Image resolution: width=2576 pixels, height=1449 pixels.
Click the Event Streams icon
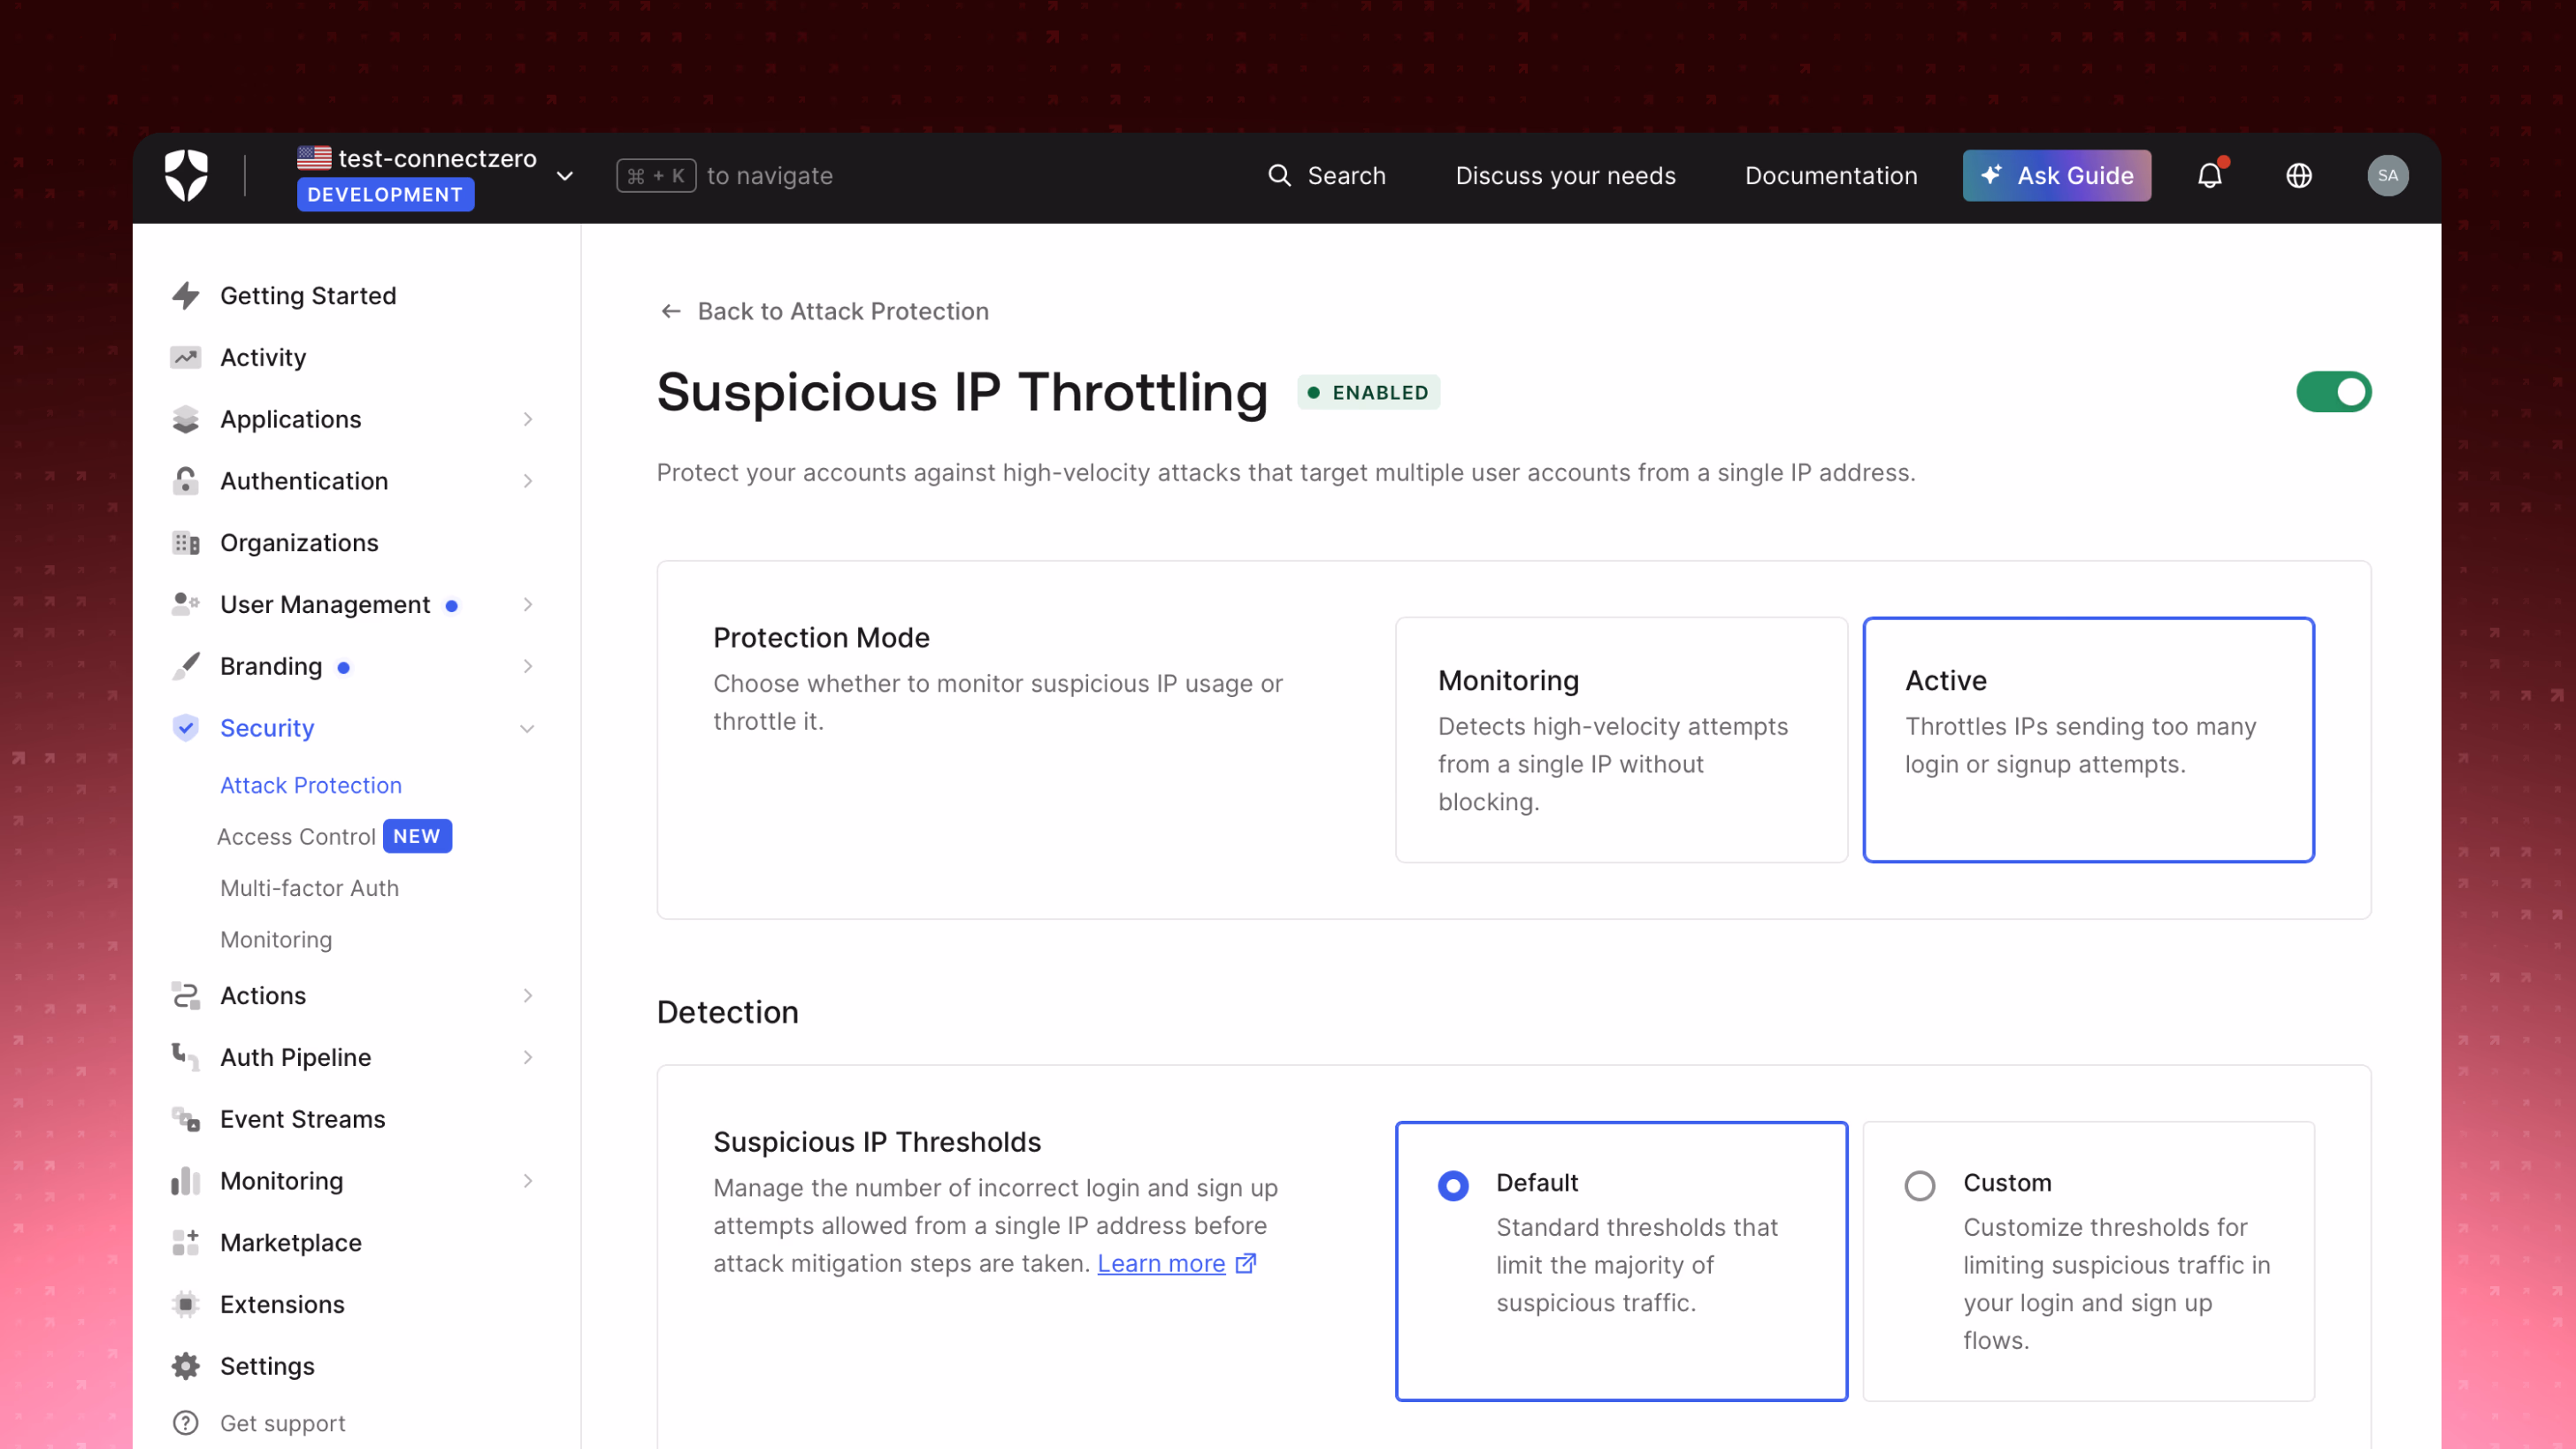[185, 1120]
